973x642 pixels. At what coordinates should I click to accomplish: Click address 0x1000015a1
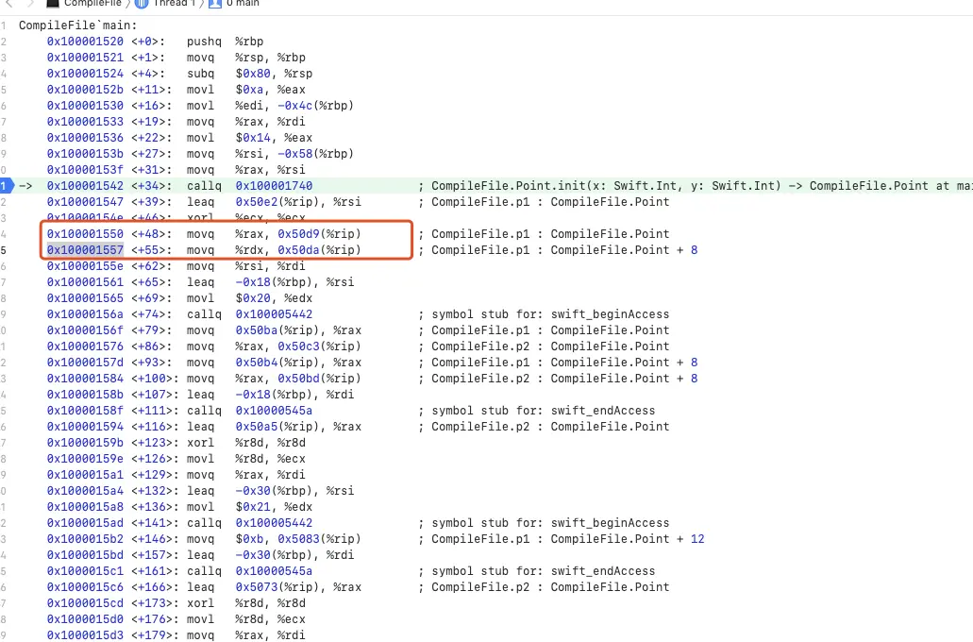click(x=85, y=475)
